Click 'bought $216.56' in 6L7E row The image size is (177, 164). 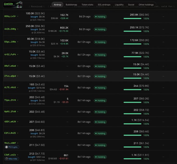tap(36, 88)
